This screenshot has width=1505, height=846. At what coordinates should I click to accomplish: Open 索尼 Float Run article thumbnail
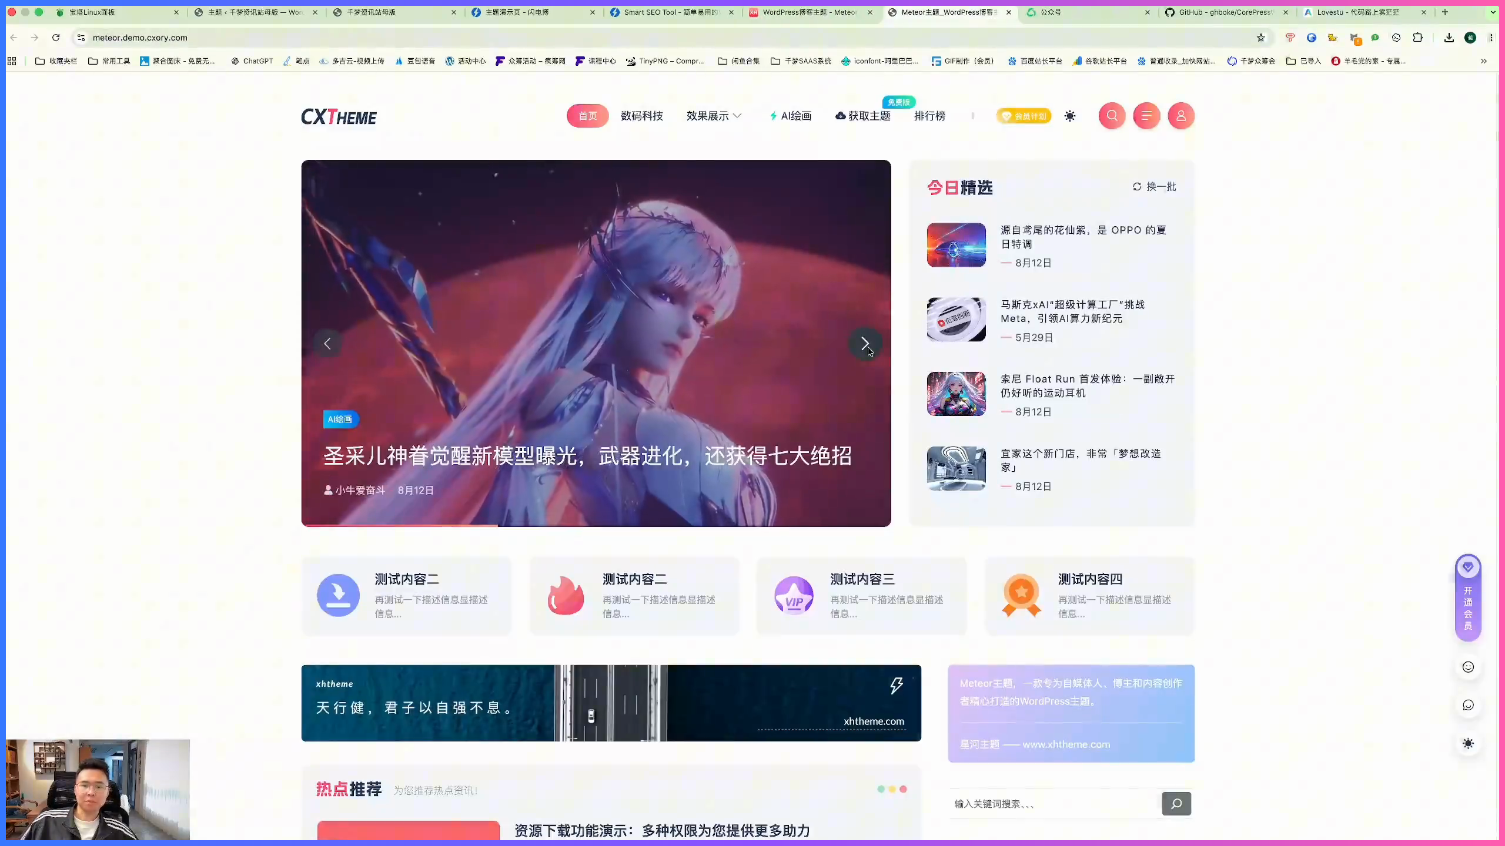956,394
